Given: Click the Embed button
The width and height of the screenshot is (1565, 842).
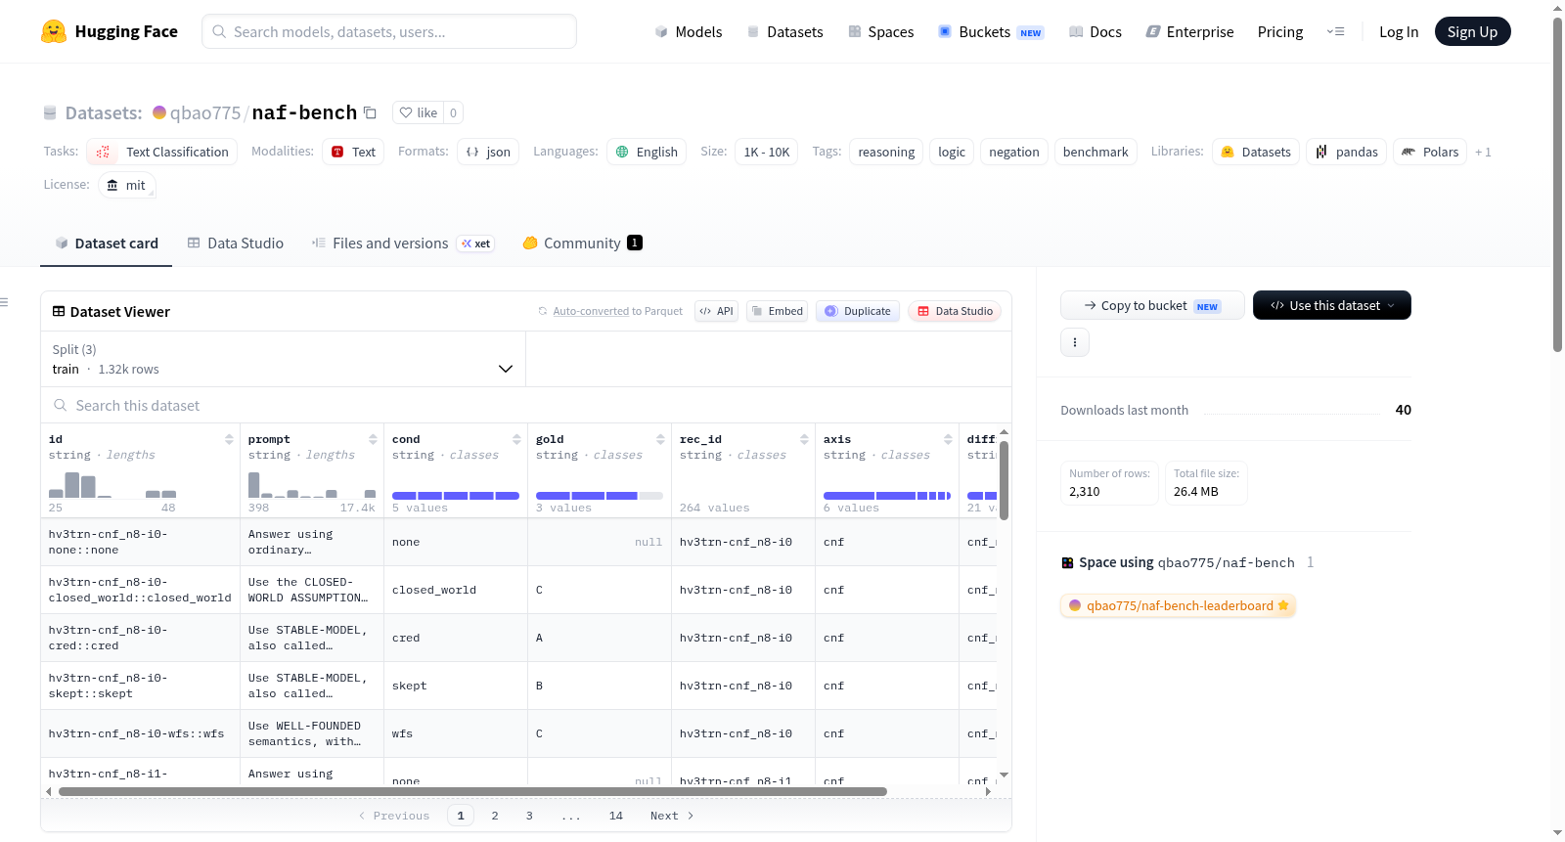Looking at the screenshot, I should (x=777, y=311).
